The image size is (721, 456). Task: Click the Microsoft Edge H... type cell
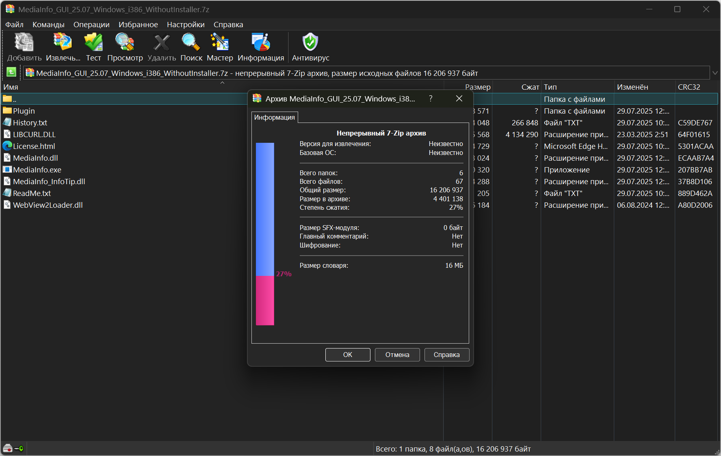(x=576, y=146)
